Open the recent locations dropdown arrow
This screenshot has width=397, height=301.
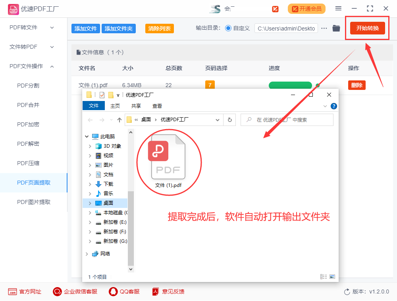click(x=111, y=120)
